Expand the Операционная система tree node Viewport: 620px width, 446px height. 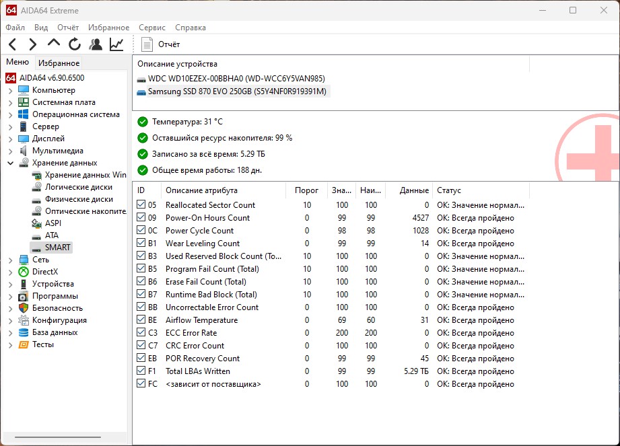click(x=10, y=114)
